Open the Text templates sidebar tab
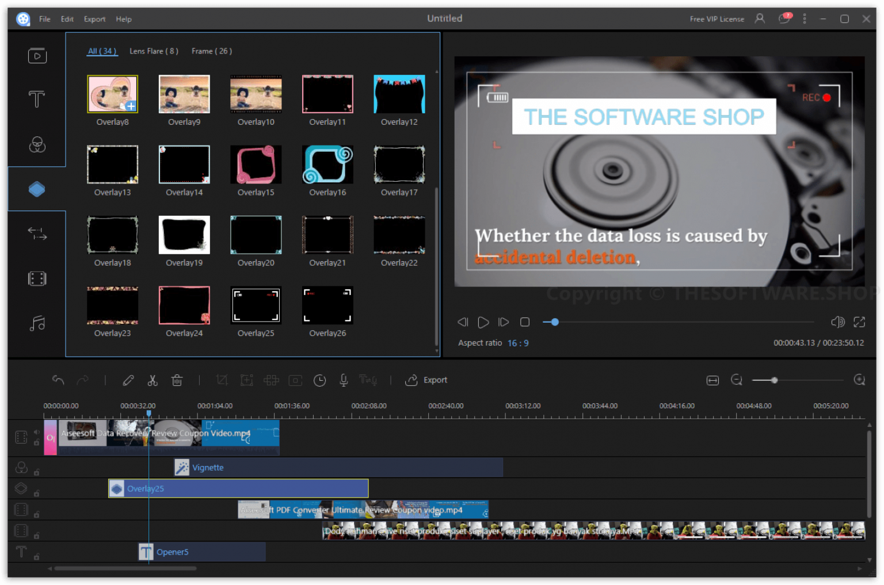This screenshot has height=585, width=884. point(37,100)
